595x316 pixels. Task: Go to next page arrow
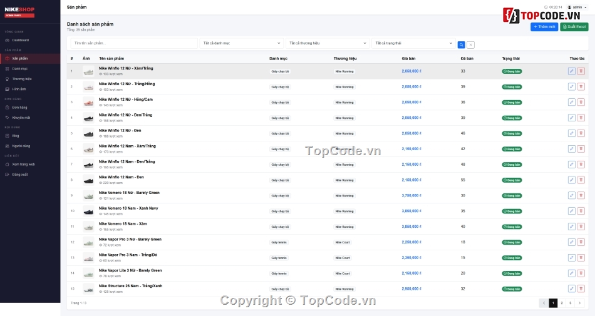(x=579, y=303)
